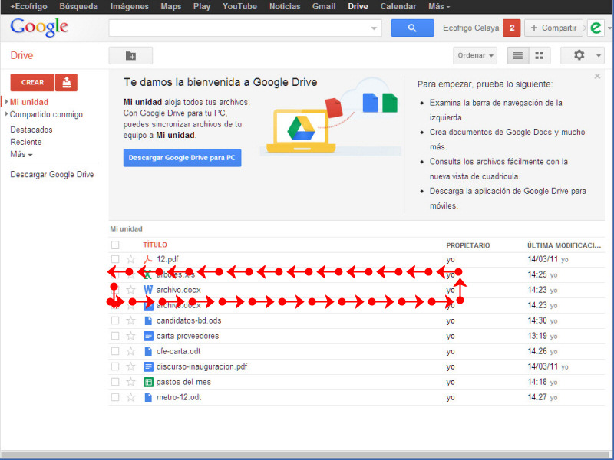Image resolution: width=614 pixels, height=460 pixels.
Task: Open the search options dropdown arrow
Action: coord(374,28)
